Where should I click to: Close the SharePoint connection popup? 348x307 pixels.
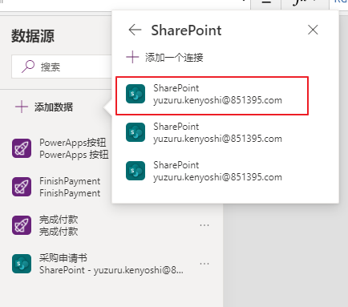[313, 30]
